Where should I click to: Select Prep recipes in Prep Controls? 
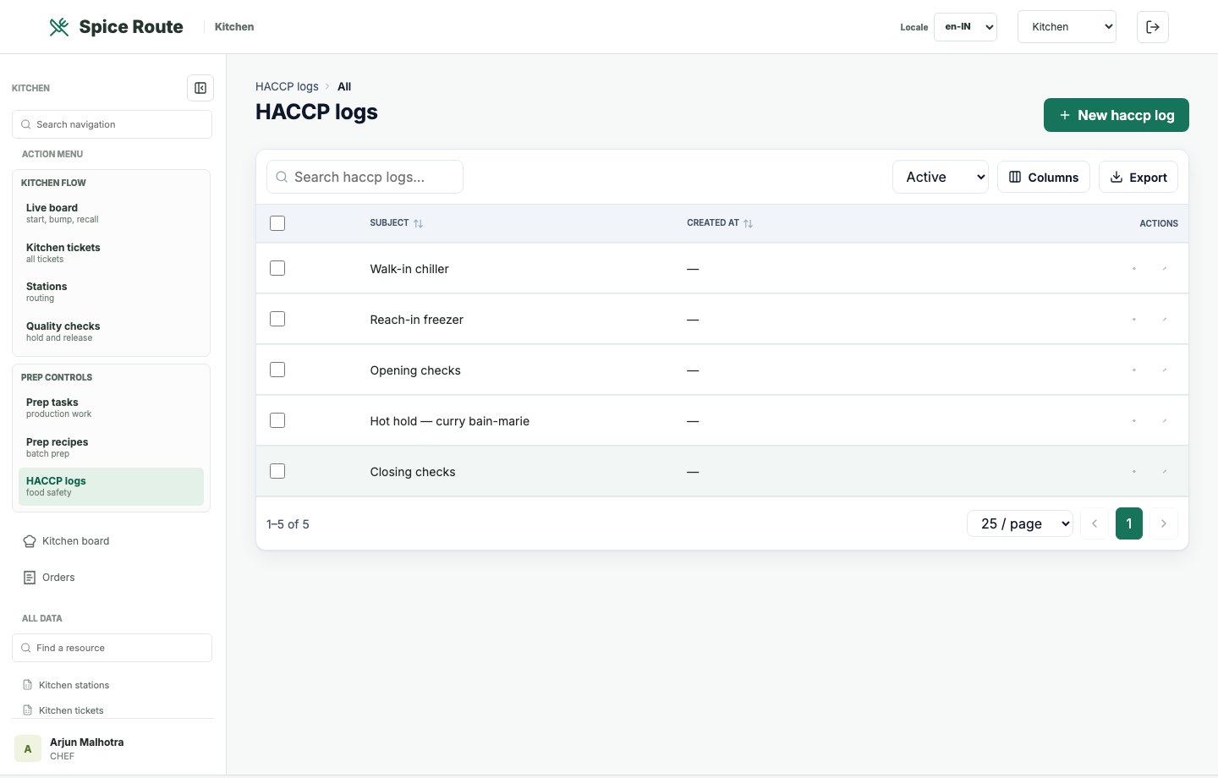coord(111,447)
